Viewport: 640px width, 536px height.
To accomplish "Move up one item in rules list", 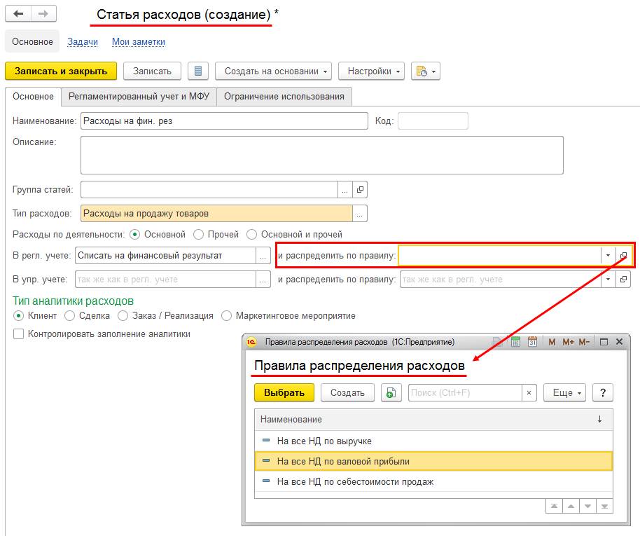I will click(571, 506).
